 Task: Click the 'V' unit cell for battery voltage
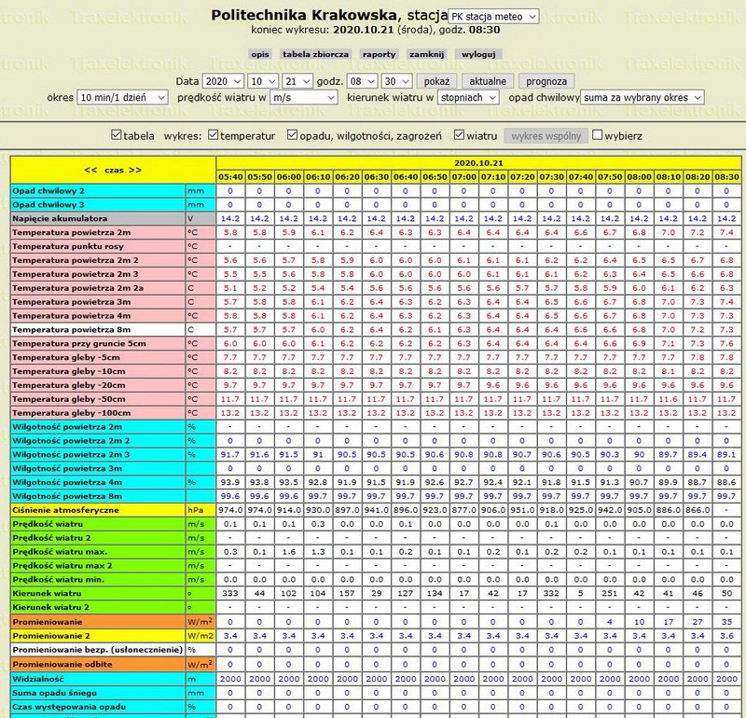200,218
